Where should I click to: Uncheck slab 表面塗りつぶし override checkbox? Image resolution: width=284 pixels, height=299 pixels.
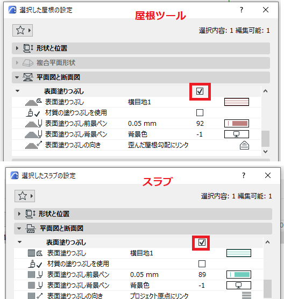(x=202, y=243)
